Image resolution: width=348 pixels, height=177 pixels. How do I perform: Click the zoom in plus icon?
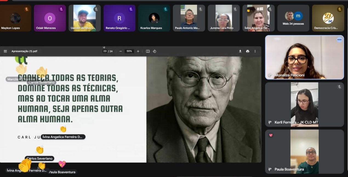(138, 51)
